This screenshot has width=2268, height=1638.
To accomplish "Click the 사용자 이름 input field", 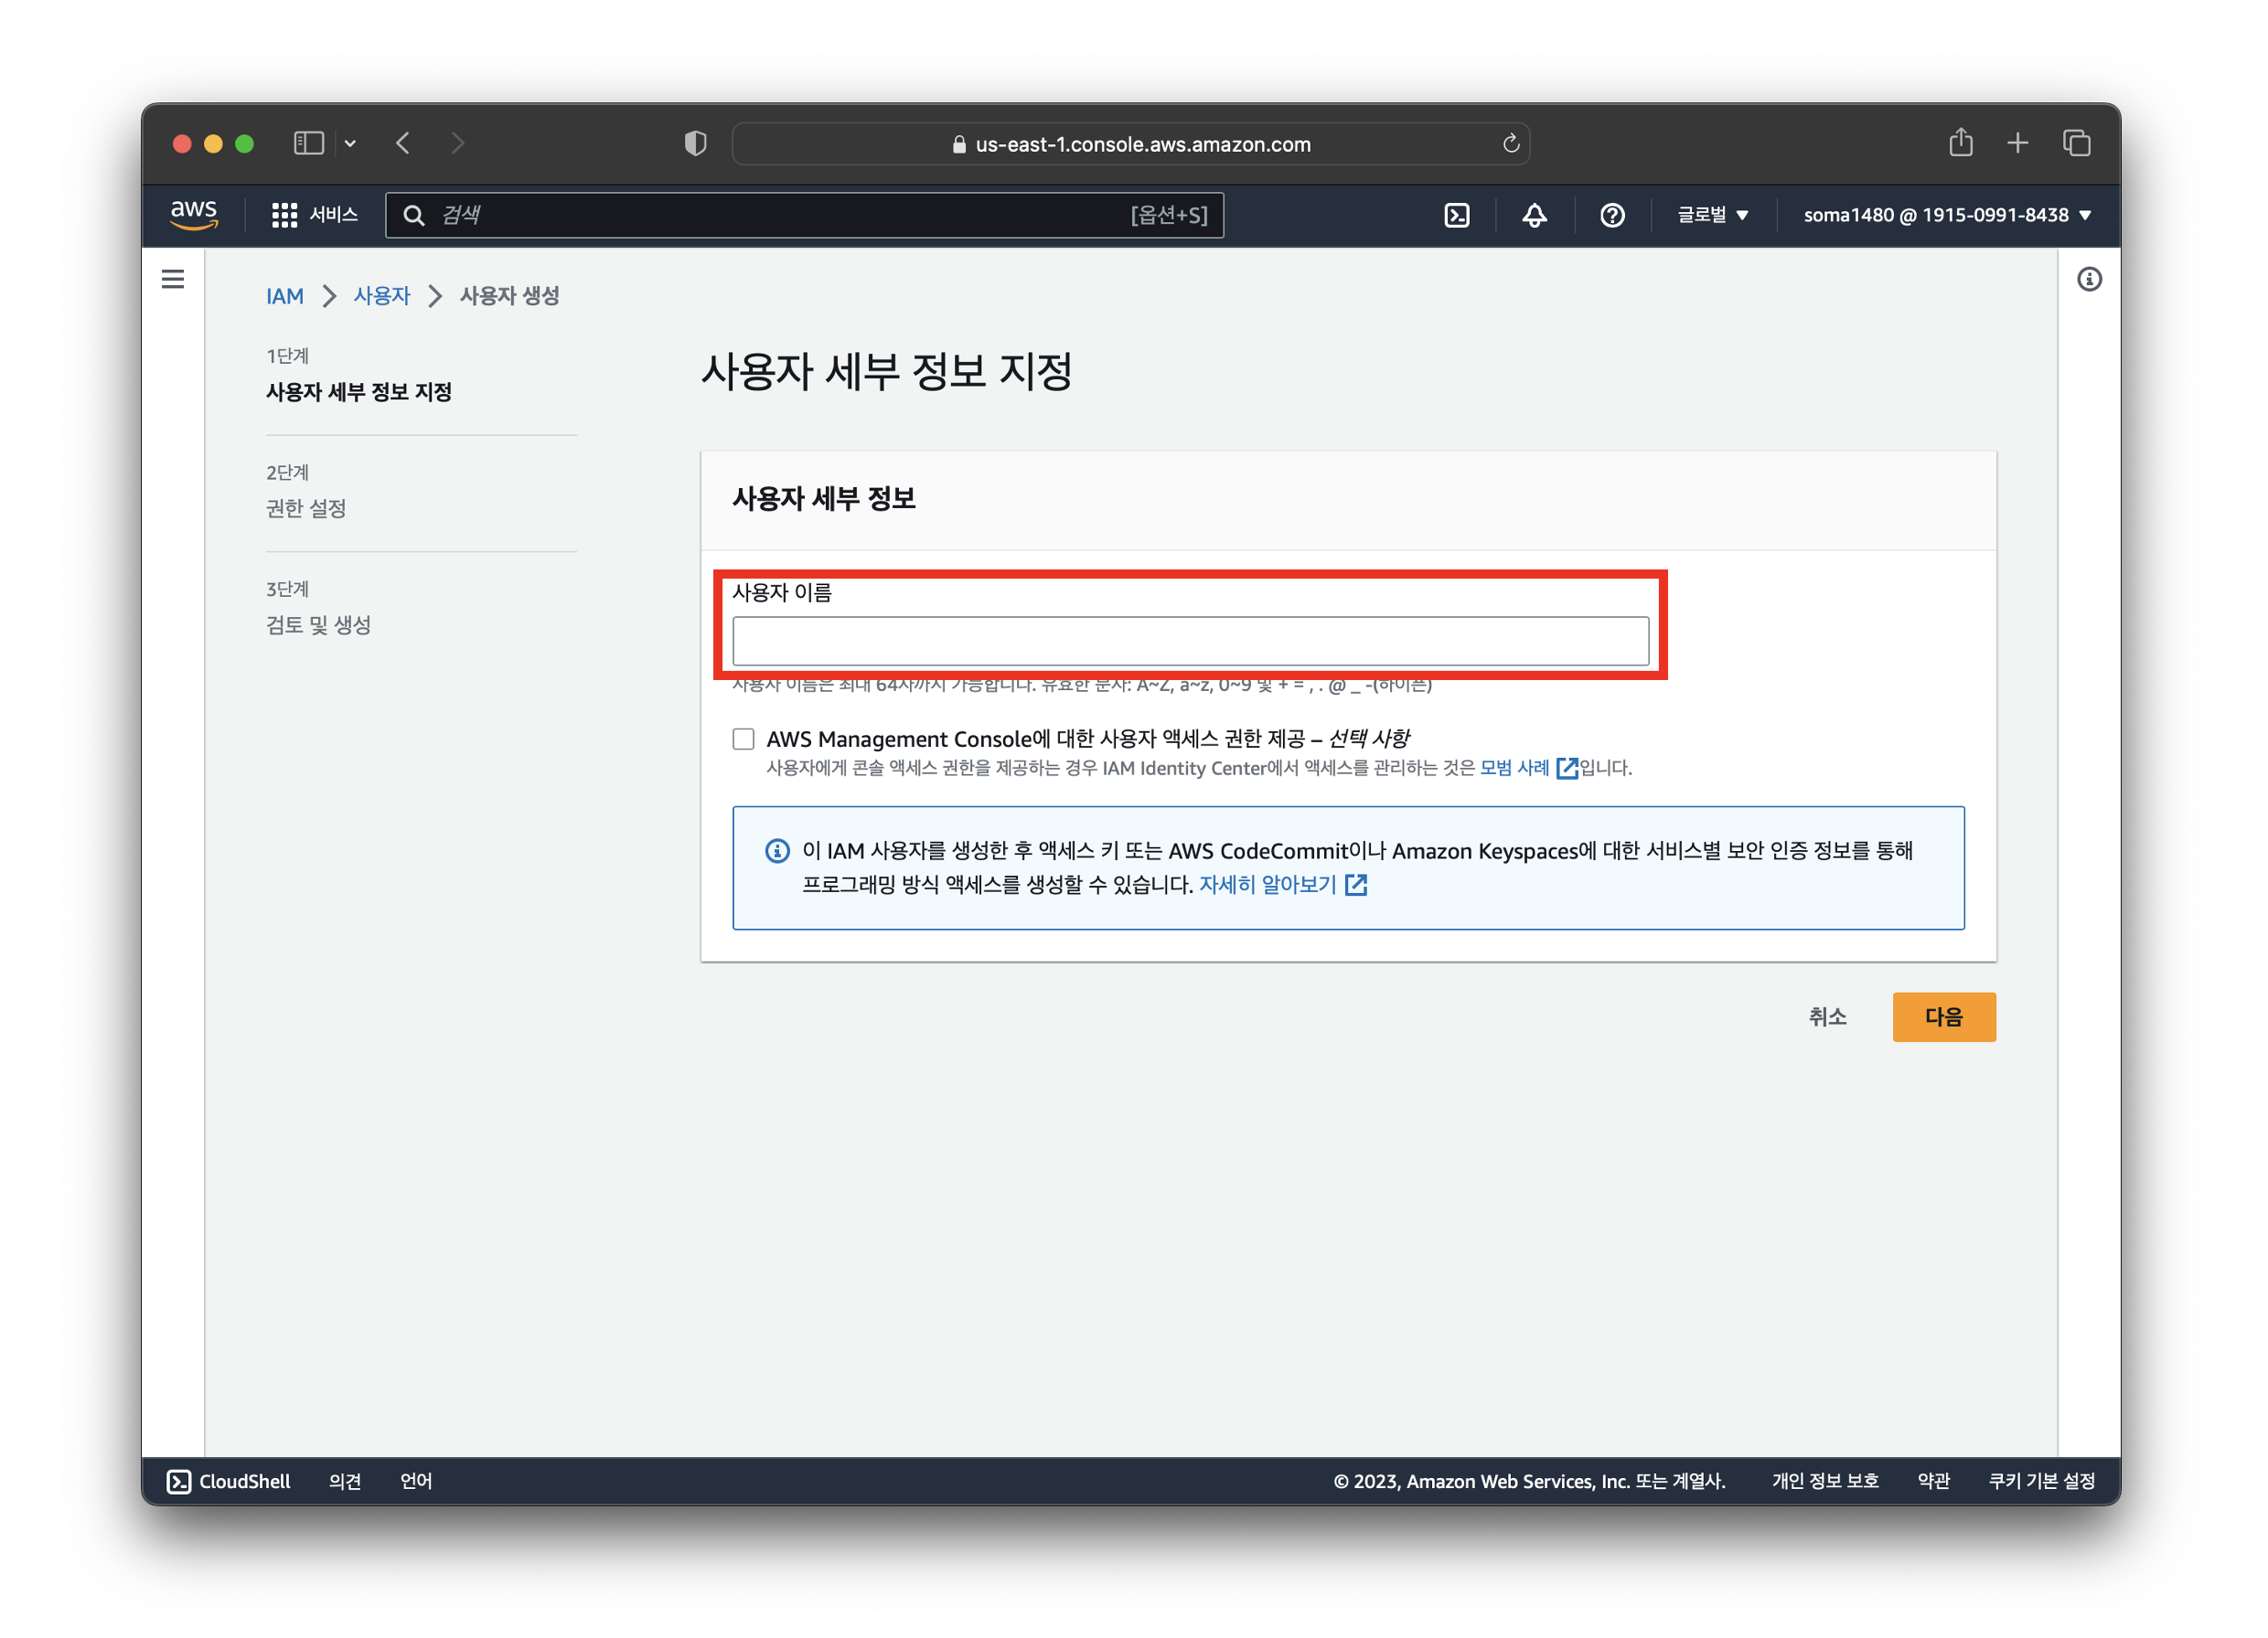I will point(1190,641).
